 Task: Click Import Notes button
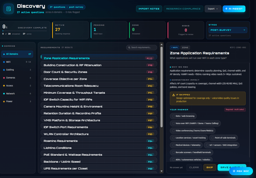[149, 9]
